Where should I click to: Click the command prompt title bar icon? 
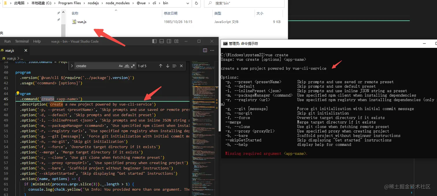[x=225, y=44]
